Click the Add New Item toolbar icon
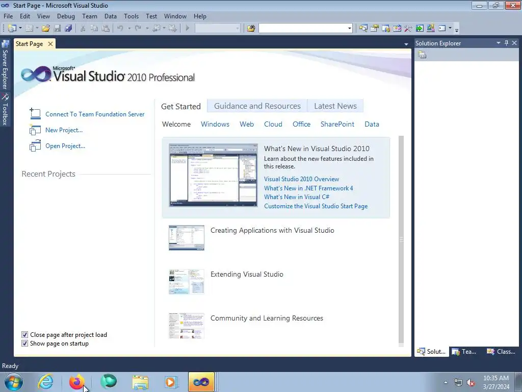Screen dimensions: 522x392 pyautogui.click(x=29, y=29)
